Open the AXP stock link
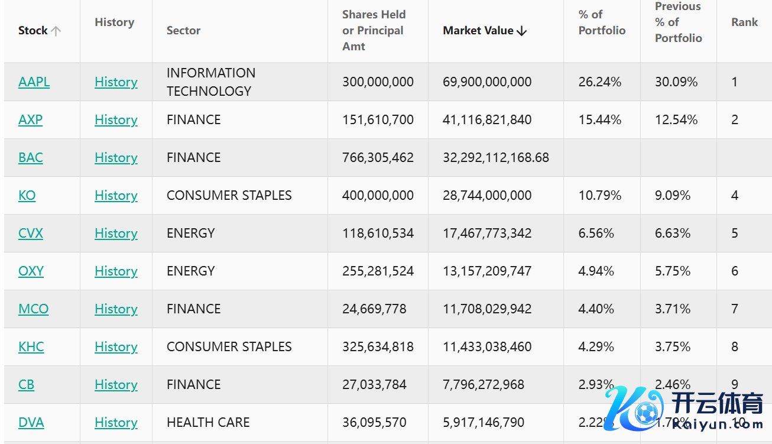Screen dimensions: 772x444 (30, 120)
